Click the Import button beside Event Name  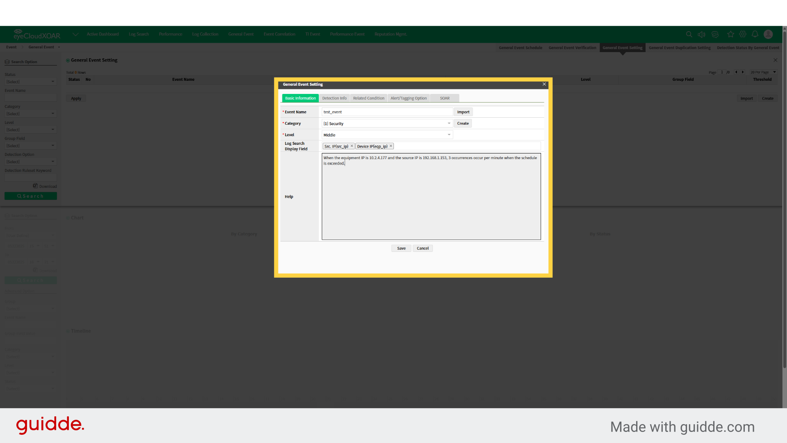(x=463, y=112)
